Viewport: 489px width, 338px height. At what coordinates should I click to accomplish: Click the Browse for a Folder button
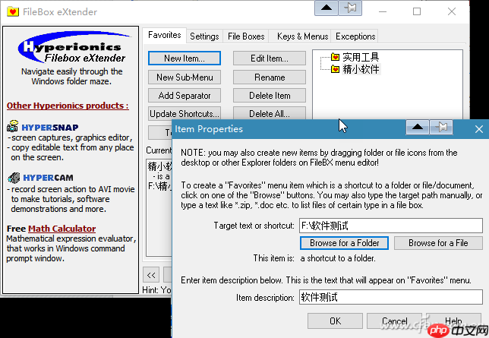[345, 243]
